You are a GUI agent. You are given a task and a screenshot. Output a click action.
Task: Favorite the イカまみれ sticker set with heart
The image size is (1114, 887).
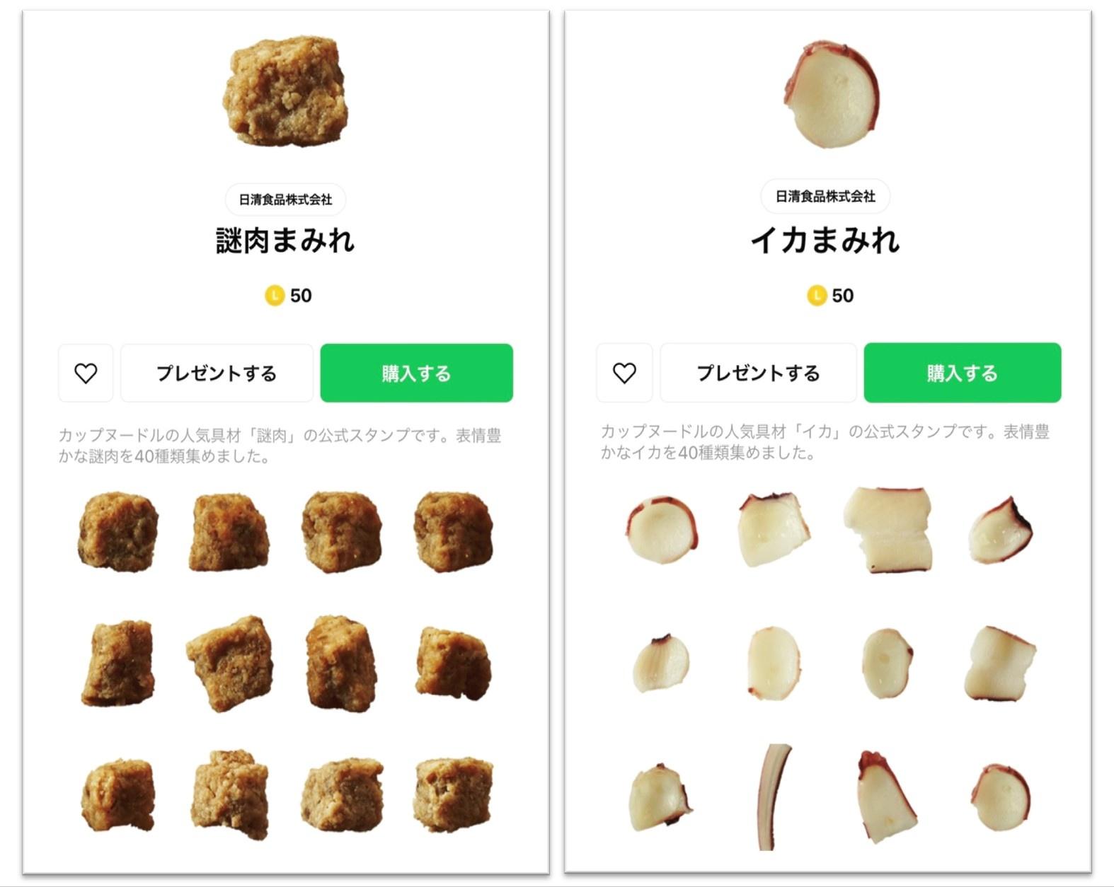pyautogui.click(x=624, y=373)
